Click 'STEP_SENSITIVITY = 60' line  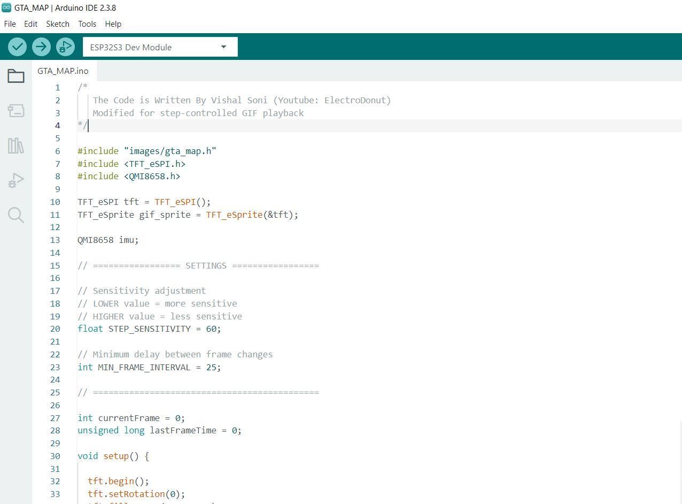click(149, 329)
